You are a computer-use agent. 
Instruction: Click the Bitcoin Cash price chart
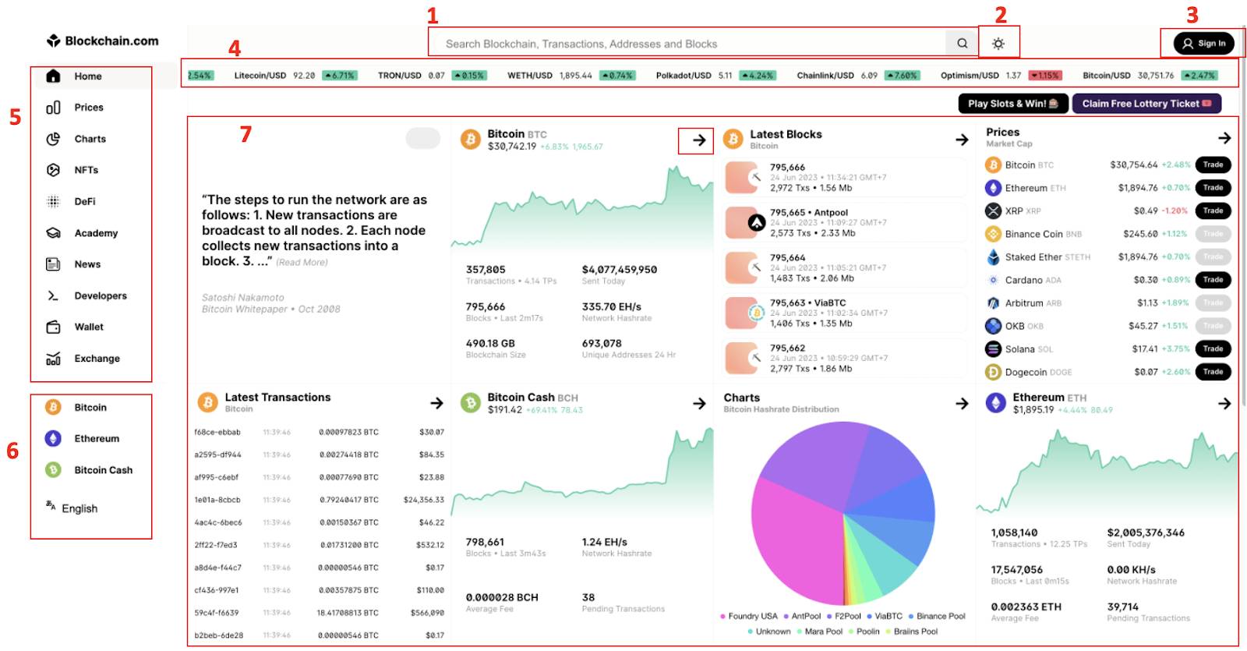582,472
